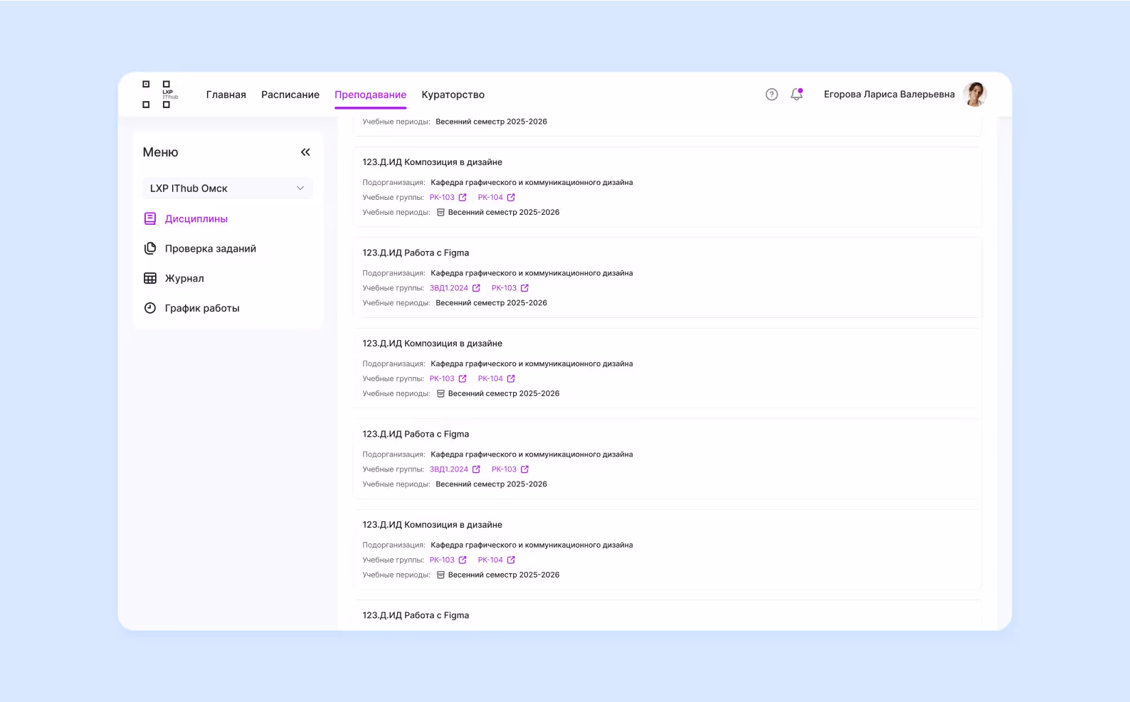Click external-link icon after PK-104 in third Композиция card
This screenshot has height=702, width=1130.
[x=511, y=560]
